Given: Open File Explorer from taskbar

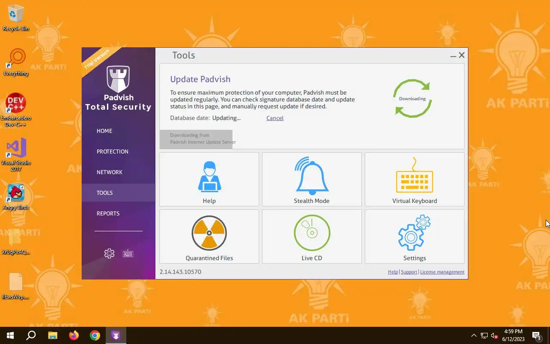Looking at the screenshot, I should (x=52, y=335).
